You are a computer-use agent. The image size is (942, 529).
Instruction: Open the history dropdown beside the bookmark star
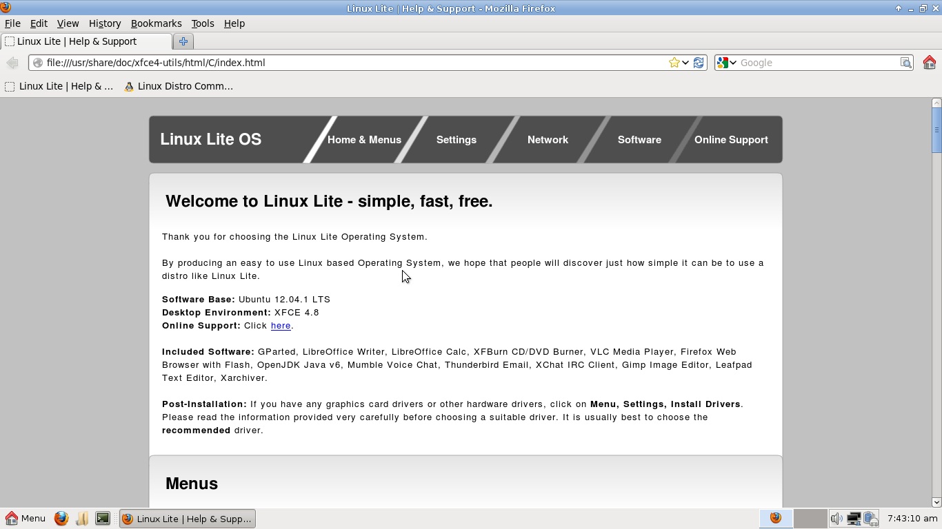pyautogui.click(x=685, y=63)
